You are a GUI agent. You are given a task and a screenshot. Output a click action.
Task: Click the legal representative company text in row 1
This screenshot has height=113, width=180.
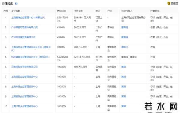coord(133,19)
